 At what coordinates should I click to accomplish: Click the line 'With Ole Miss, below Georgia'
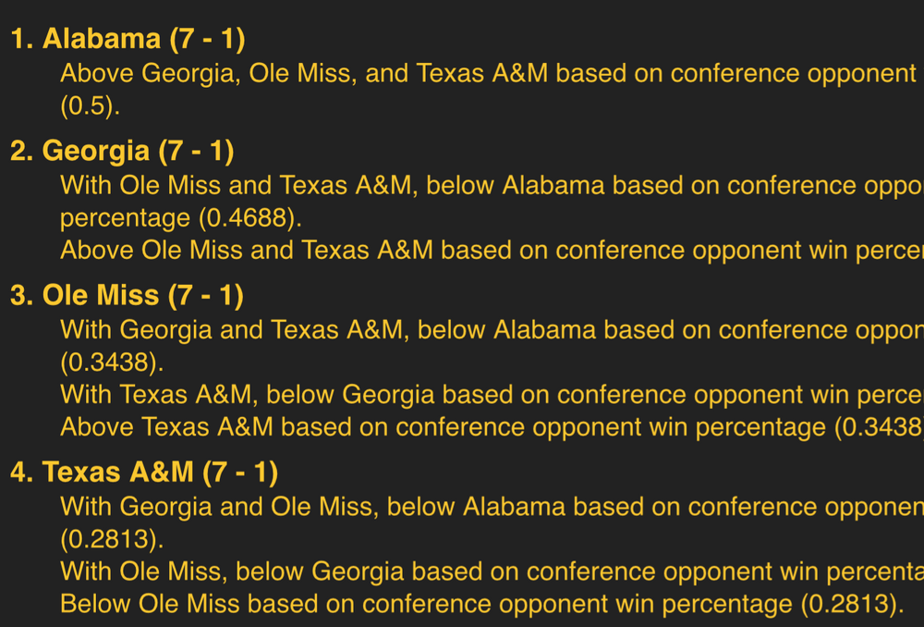pos(491,571)
